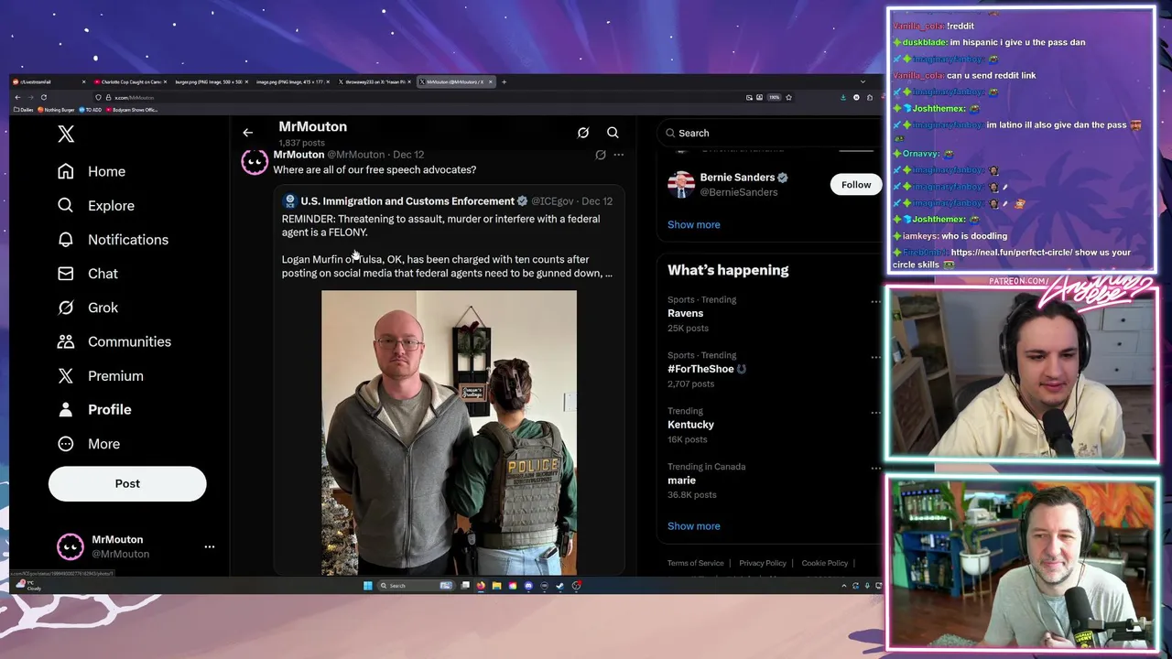Show hidden system tray icons
The width and height of the screenshot is (1172, 659).
[843, 586]
